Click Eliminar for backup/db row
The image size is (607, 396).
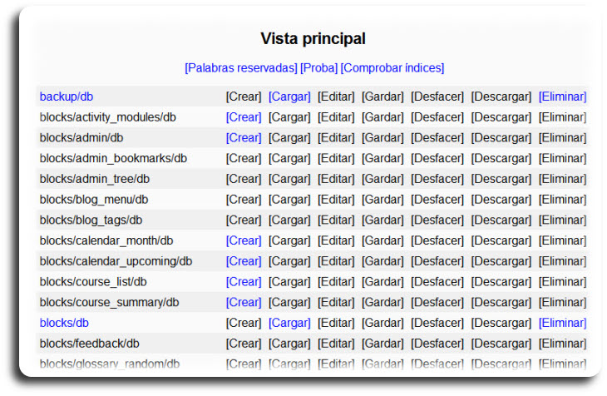tap(562, 97)
